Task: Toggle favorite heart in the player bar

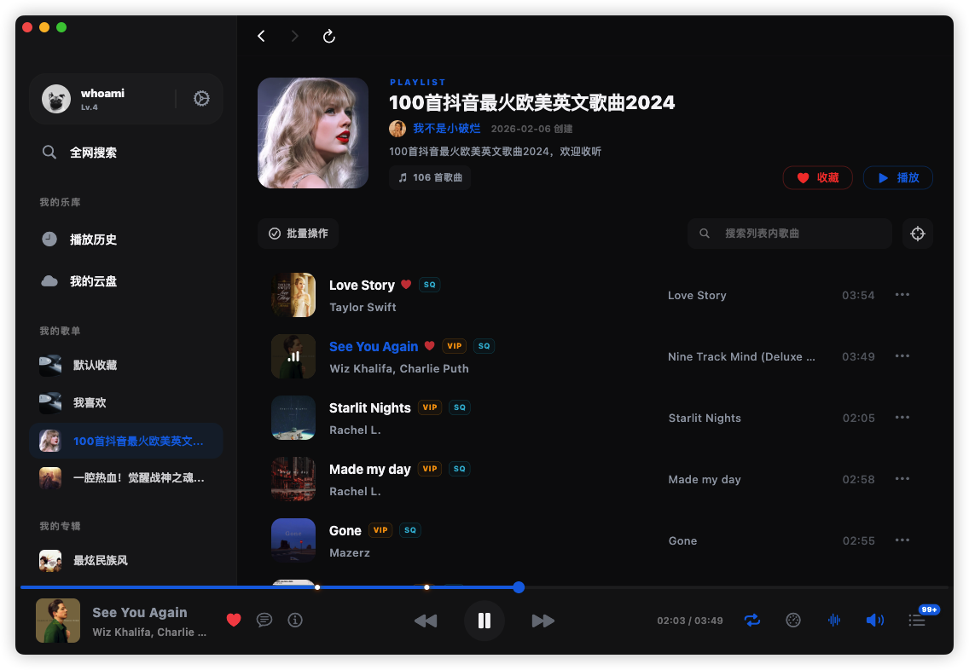Action: pos(234,620)
